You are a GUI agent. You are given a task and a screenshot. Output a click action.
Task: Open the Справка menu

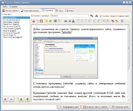click(x=13, y=7)
